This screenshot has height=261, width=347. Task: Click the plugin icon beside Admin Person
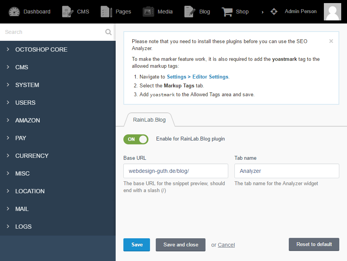point(274,12)
